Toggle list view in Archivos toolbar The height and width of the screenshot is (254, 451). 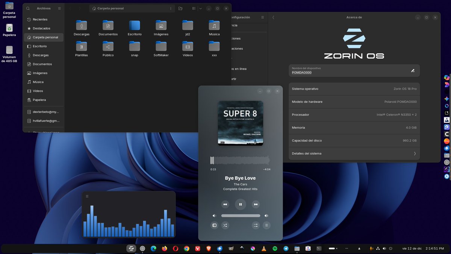(194, 8)
